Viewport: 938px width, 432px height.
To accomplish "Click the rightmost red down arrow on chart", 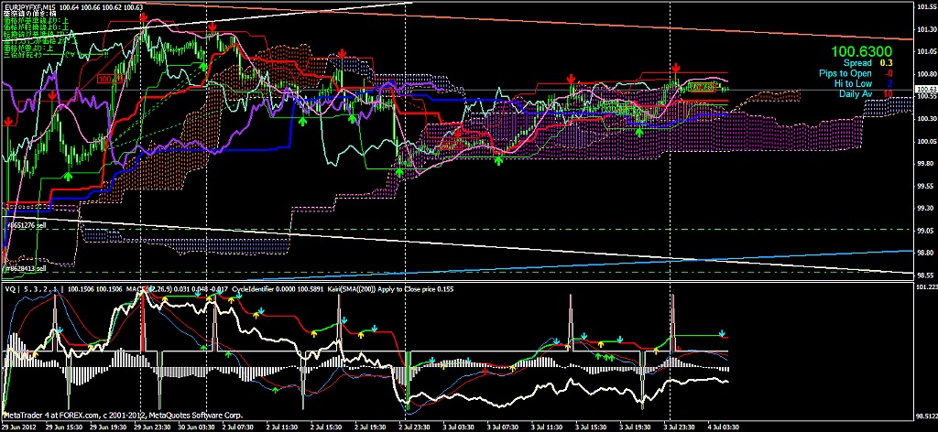I will (676, 69).
